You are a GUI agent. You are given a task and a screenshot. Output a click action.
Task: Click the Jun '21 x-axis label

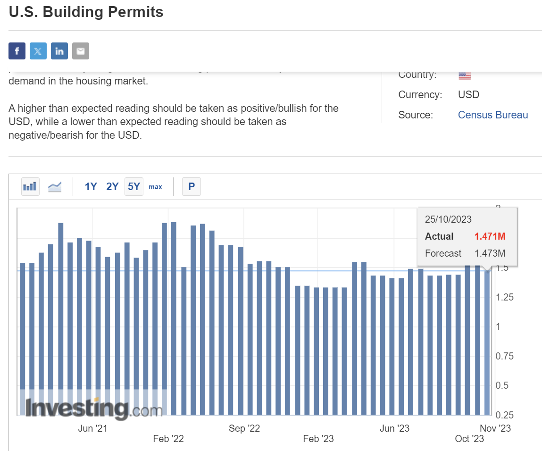pos(92,428)
